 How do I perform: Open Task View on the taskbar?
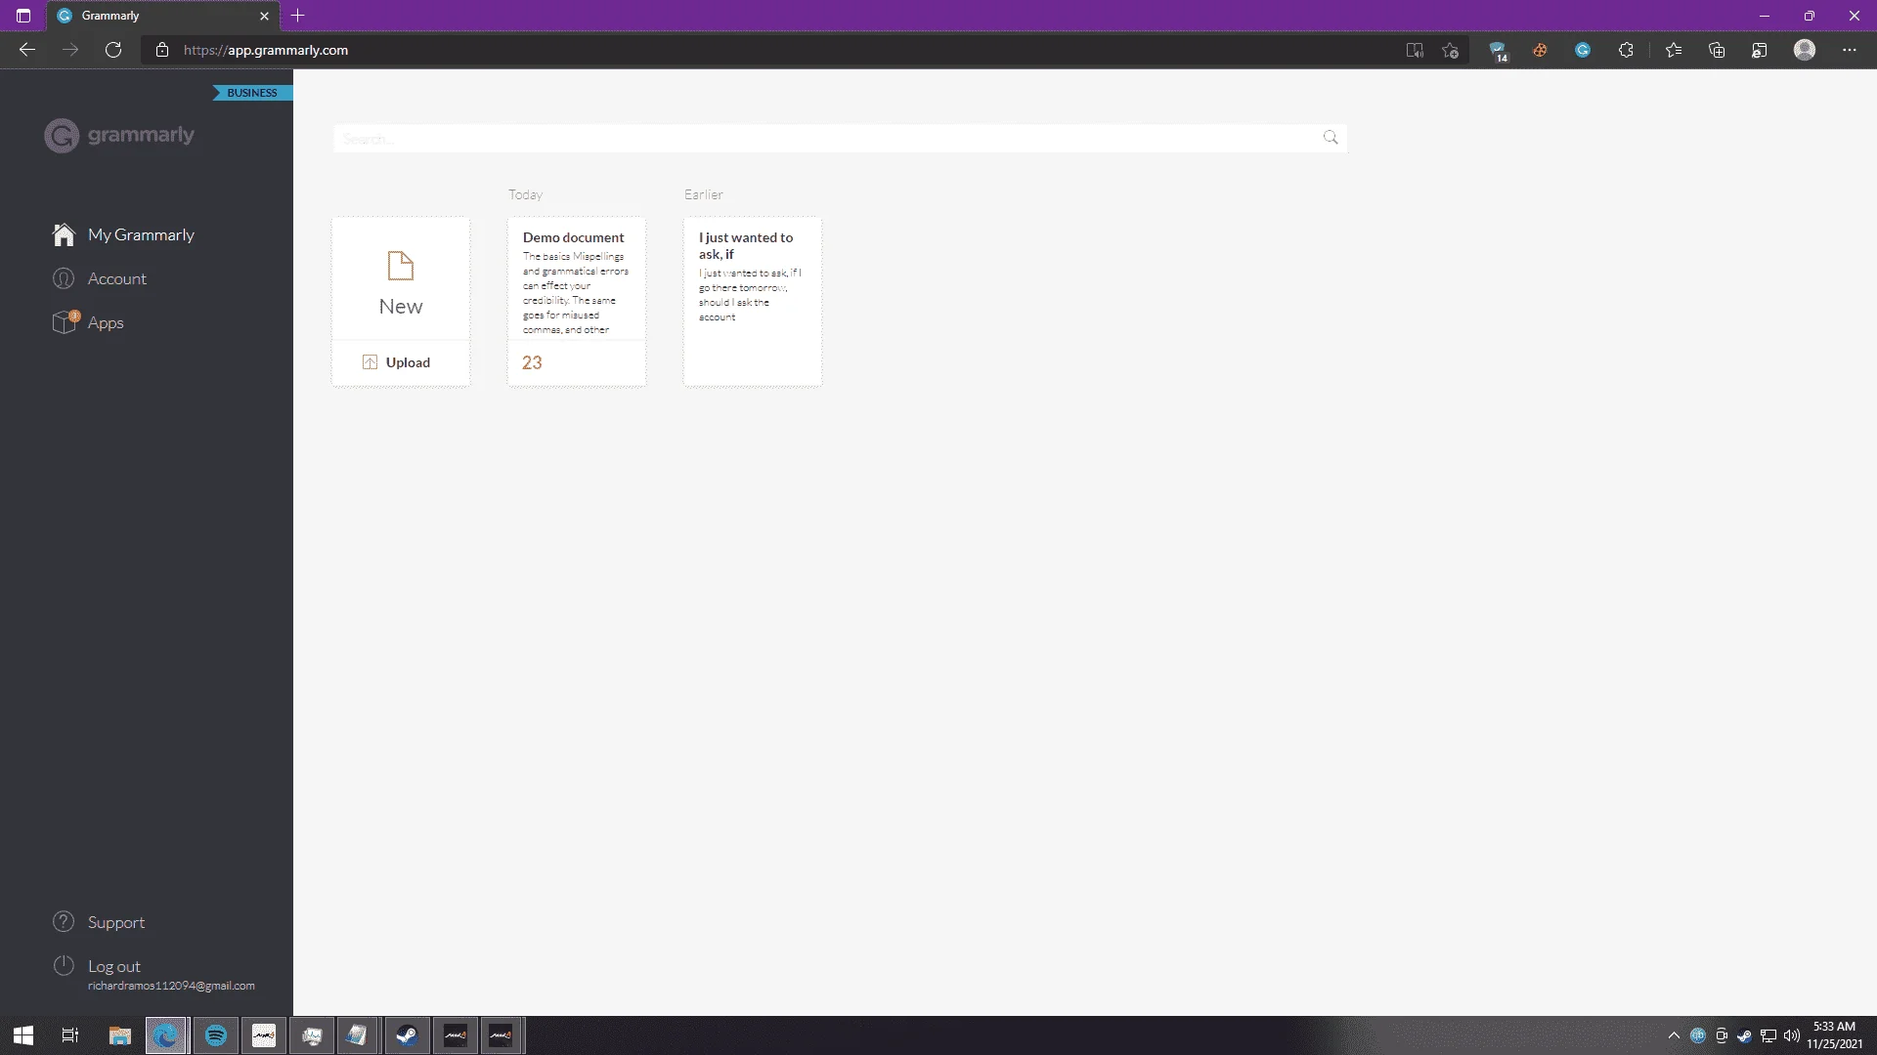[70, 1035]
